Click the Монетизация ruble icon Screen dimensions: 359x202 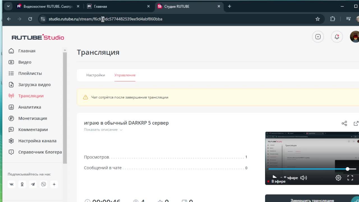(11, 118)
